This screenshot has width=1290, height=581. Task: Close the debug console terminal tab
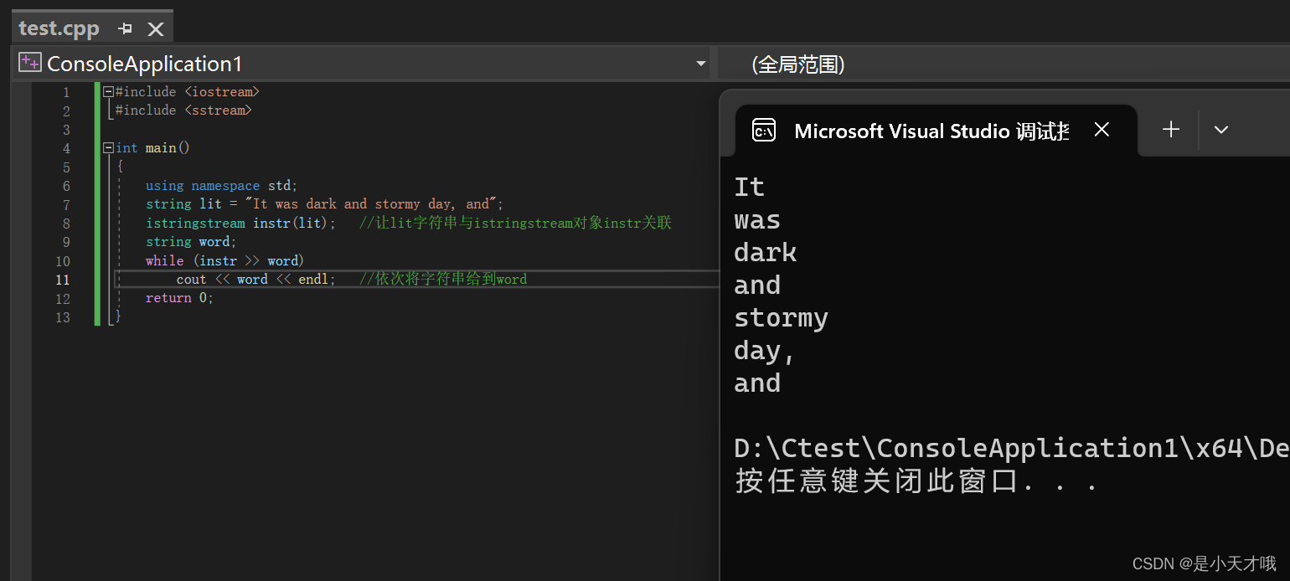(x=1101, y=130)
